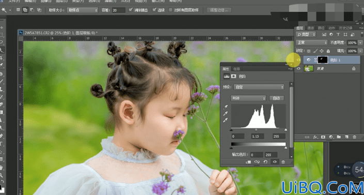Delete layer with trash icon in Layers
Screen dimensions: 364x195
(355, 137)
